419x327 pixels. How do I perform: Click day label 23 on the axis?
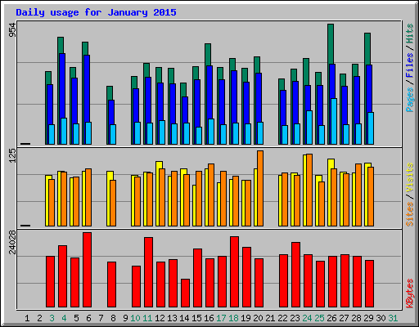point(295,318)
